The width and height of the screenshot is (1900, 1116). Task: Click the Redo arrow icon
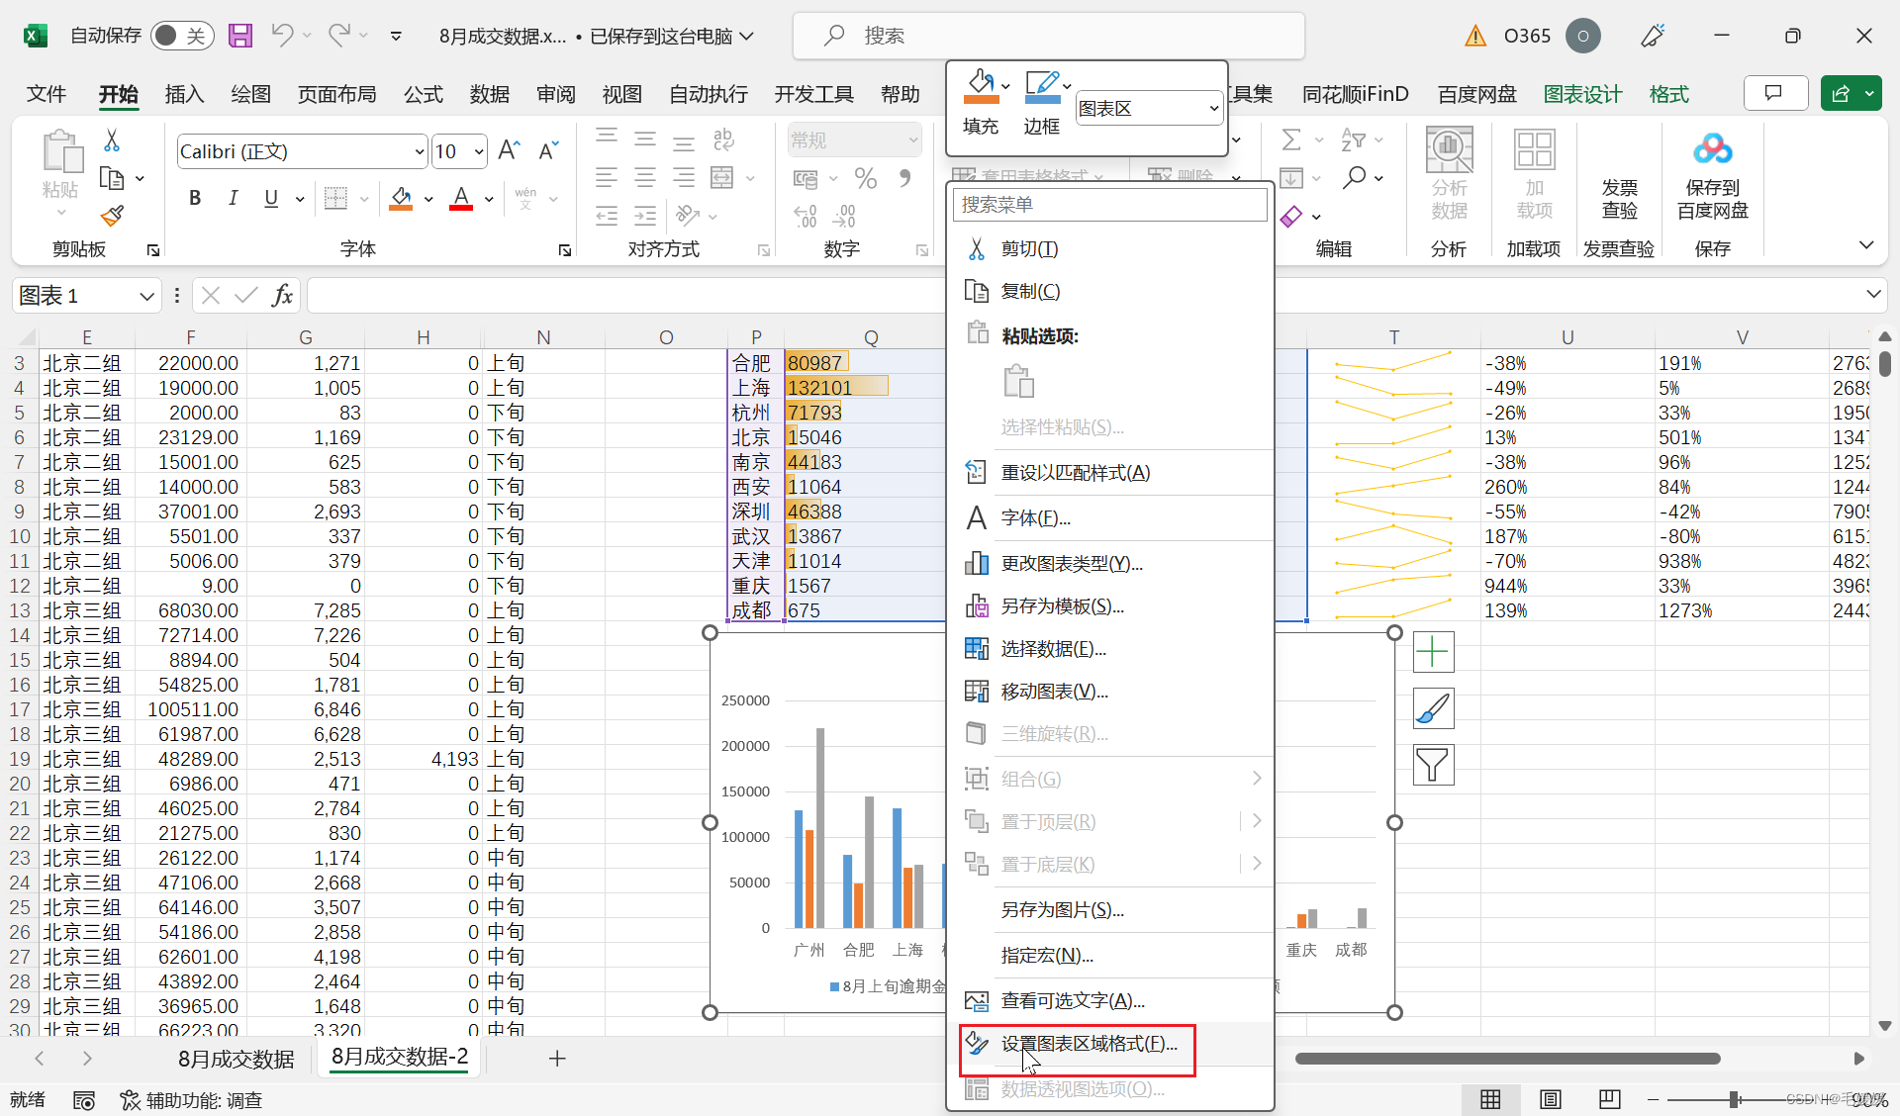tap(339, 36)
